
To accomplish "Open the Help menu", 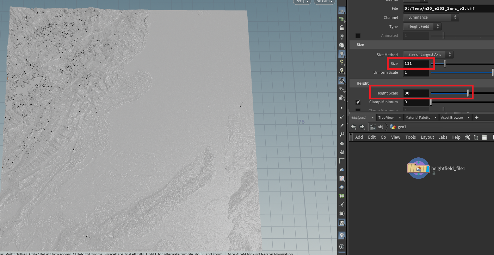I will click(x=456, y=137).
